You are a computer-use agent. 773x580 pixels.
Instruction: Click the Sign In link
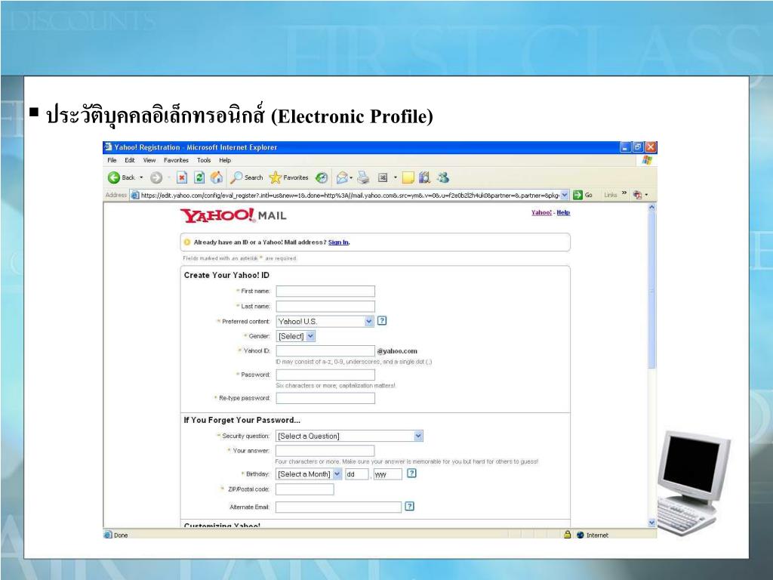point(339,242)
